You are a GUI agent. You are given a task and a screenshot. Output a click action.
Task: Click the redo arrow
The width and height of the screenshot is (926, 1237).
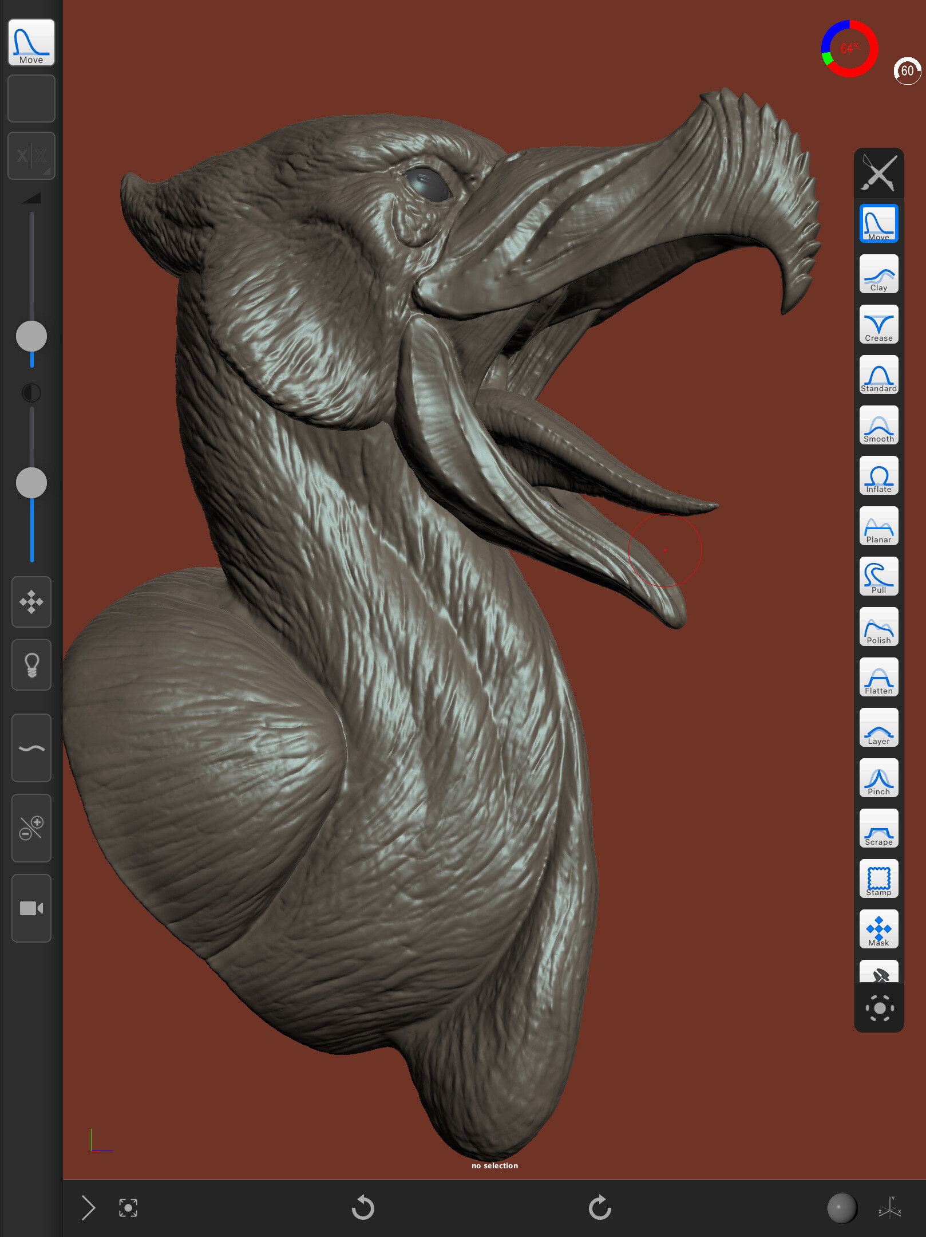click(x=600, y=1208)
